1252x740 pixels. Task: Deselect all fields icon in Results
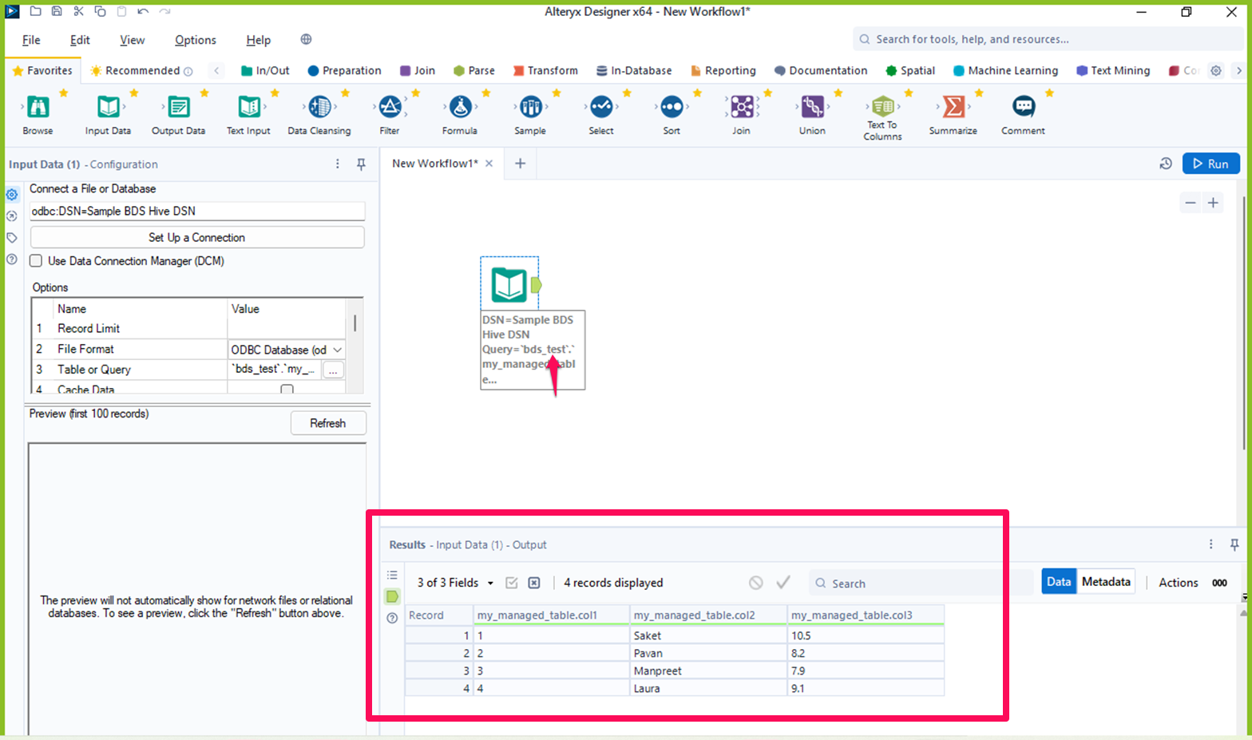point(534,583)
